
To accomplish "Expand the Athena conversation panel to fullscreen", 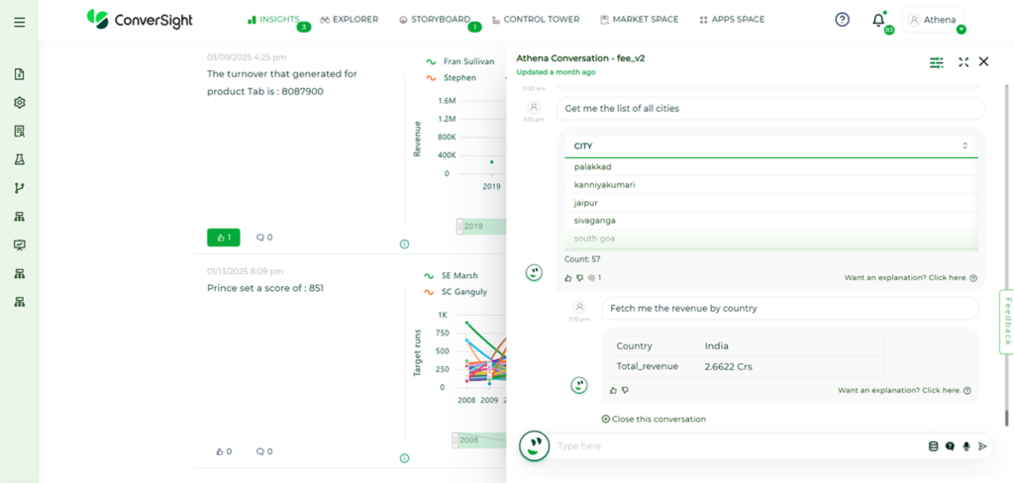I will pos(963,62).
